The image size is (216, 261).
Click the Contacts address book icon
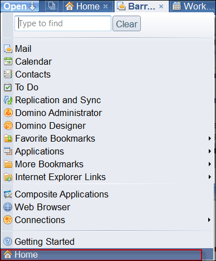(x=8, y=74)
